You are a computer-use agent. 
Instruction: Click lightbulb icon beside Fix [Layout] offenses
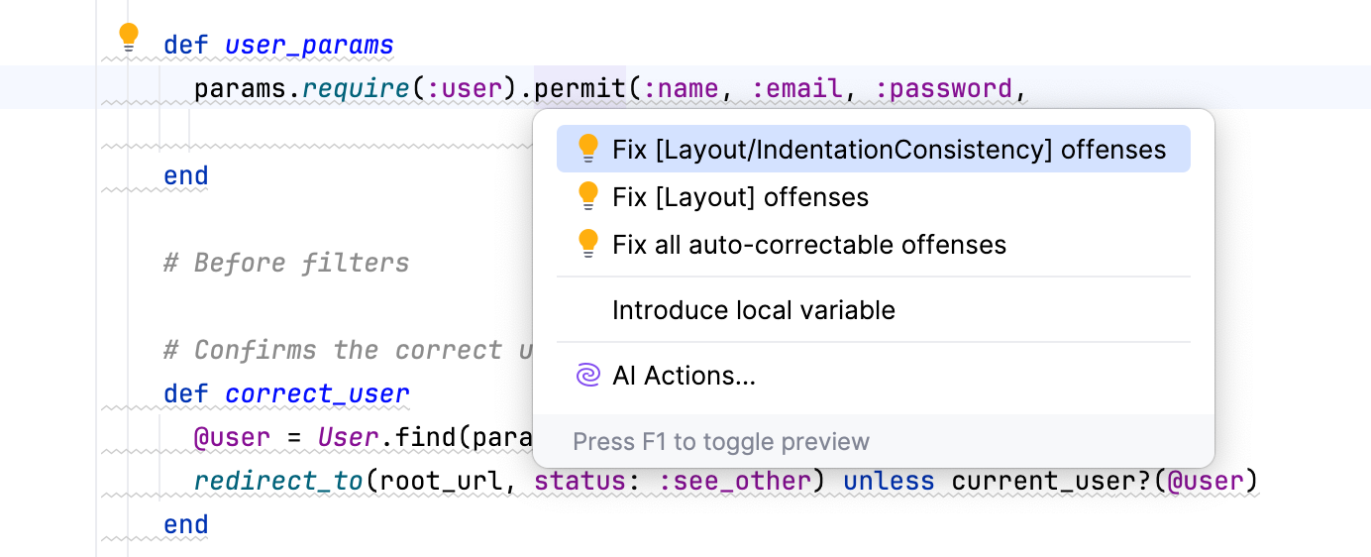point(588,197)
